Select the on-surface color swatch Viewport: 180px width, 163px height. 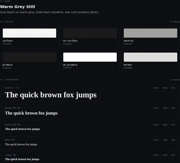pos(90,33)
